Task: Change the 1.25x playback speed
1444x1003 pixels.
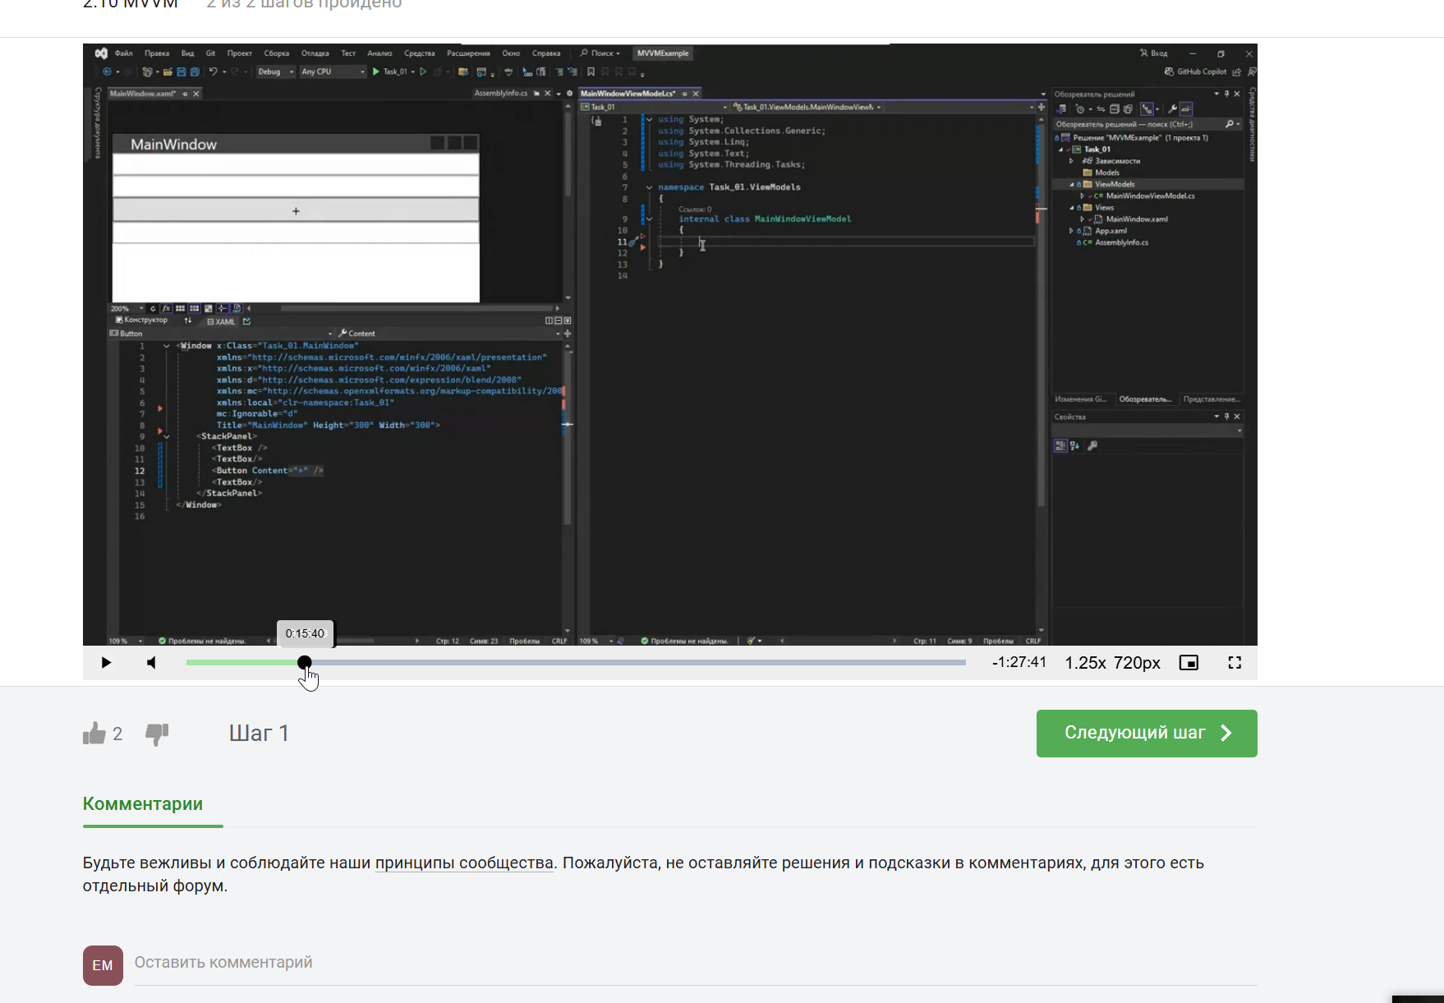Action: [1085, 663]
